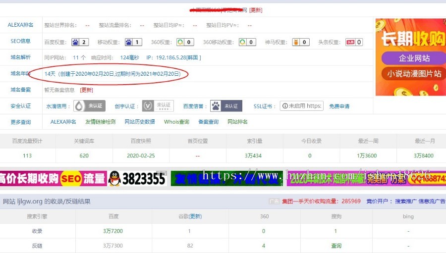This screenshot has width=446, height=253.
Task: Open 网站排名 link
Action: pyautogui.click(x=237, y=122)
